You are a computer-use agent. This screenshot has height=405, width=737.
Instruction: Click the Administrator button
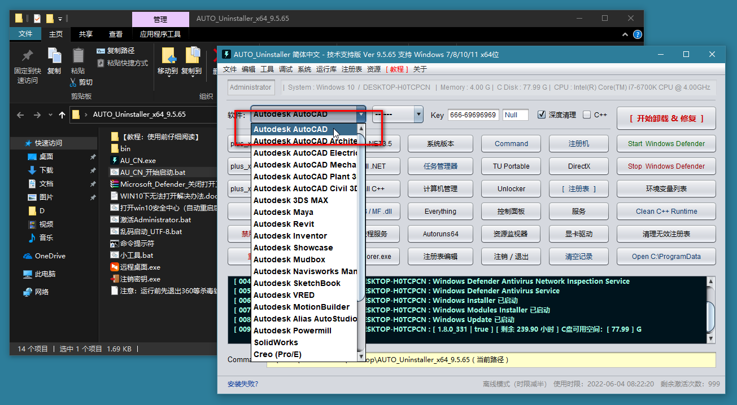[251, 87]
